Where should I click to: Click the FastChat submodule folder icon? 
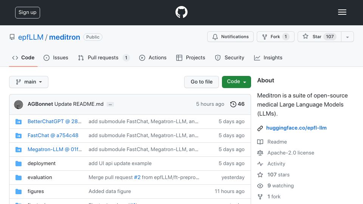[x=19, y=136]
